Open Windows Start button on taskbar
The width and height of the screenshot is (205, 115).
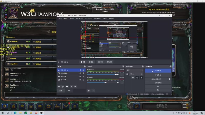click(x=3, y=113)
